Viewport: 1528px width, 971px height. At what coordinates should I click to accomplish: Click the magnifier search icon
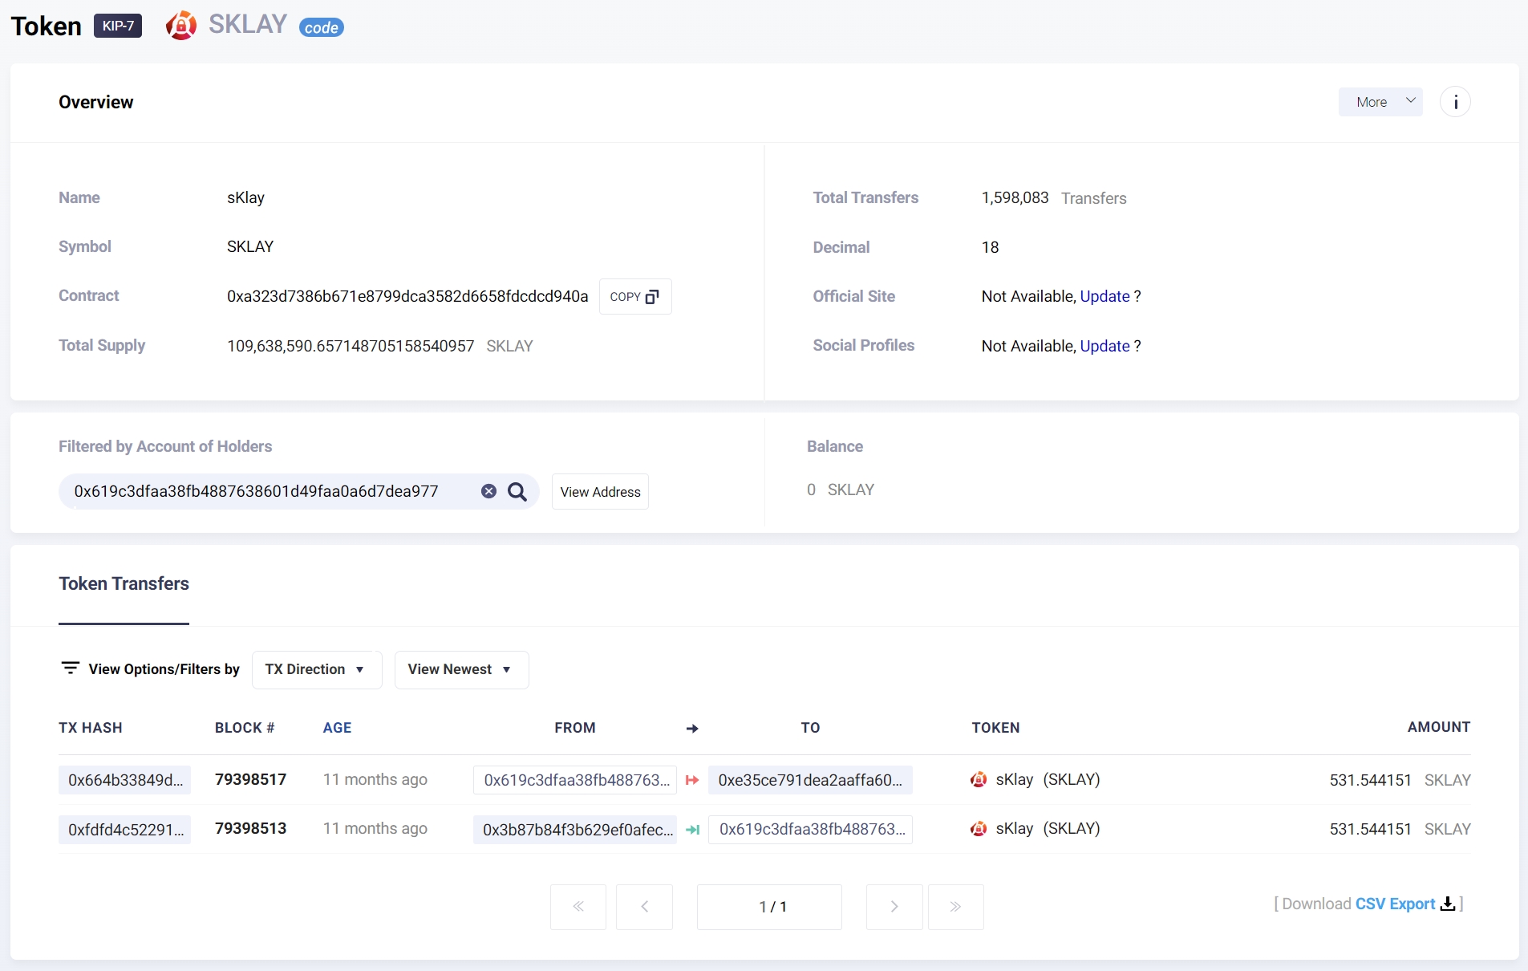(517, 491)
